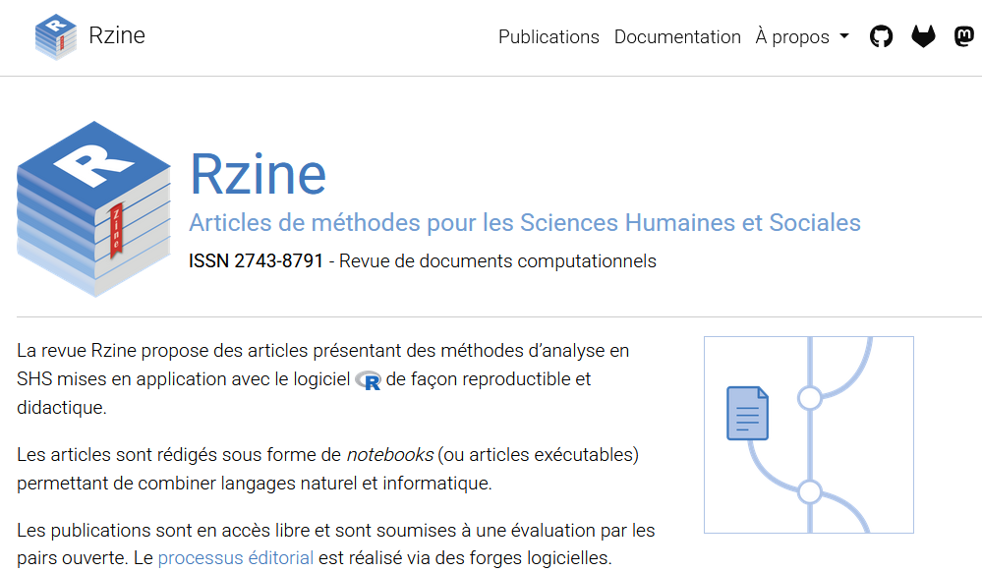The width and height of the screenshot is (982, 572).
Task: Click the large Rzine book stack logo
Action: (94, 208)
